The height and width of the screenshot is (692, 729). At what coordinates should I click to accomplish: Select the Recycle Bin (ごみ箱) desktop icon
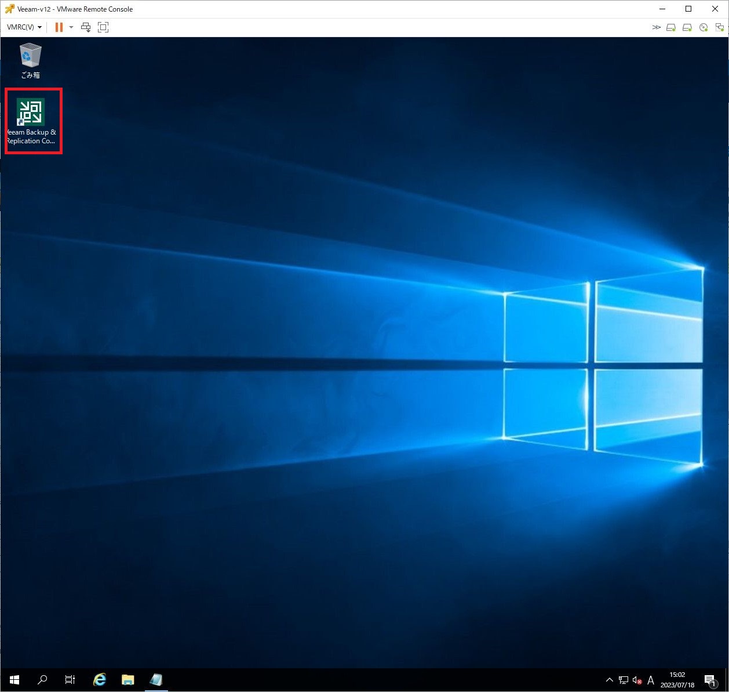coord(30,61)
